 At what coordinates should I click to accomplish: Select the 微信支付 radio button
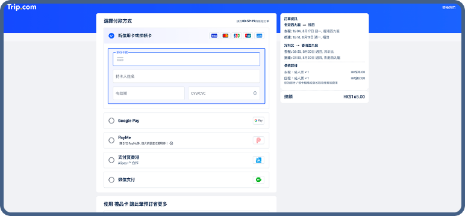(x=111, y=179)
